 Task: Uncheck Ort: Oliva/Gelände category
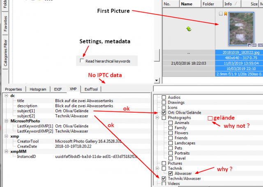164,113
